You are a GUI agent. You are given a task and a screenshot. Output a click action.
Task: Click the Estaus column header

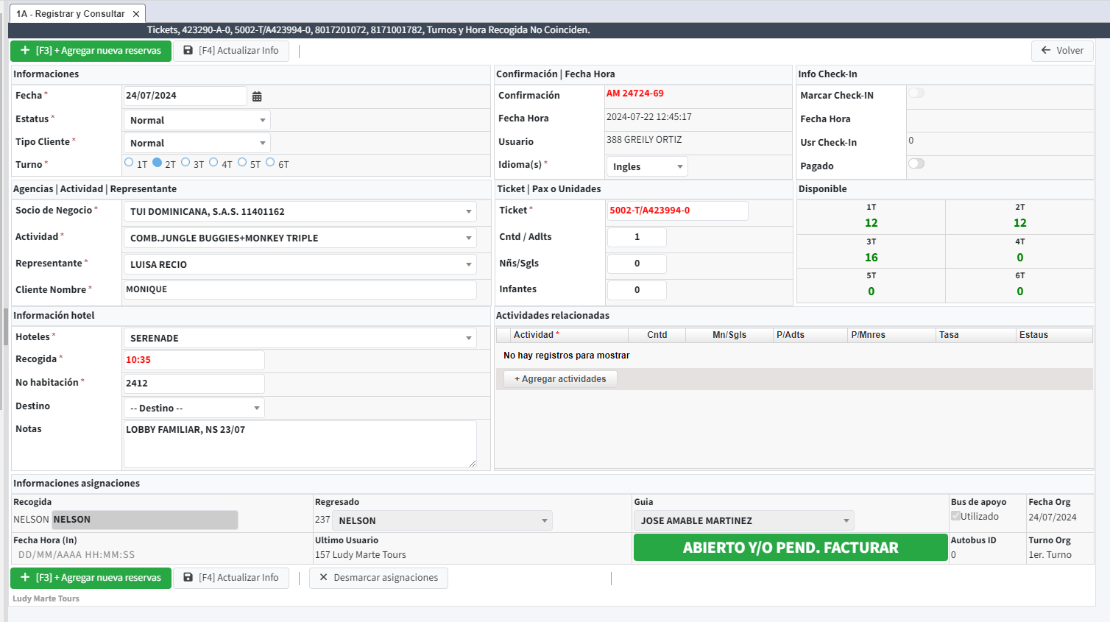tap(1054, 335)
